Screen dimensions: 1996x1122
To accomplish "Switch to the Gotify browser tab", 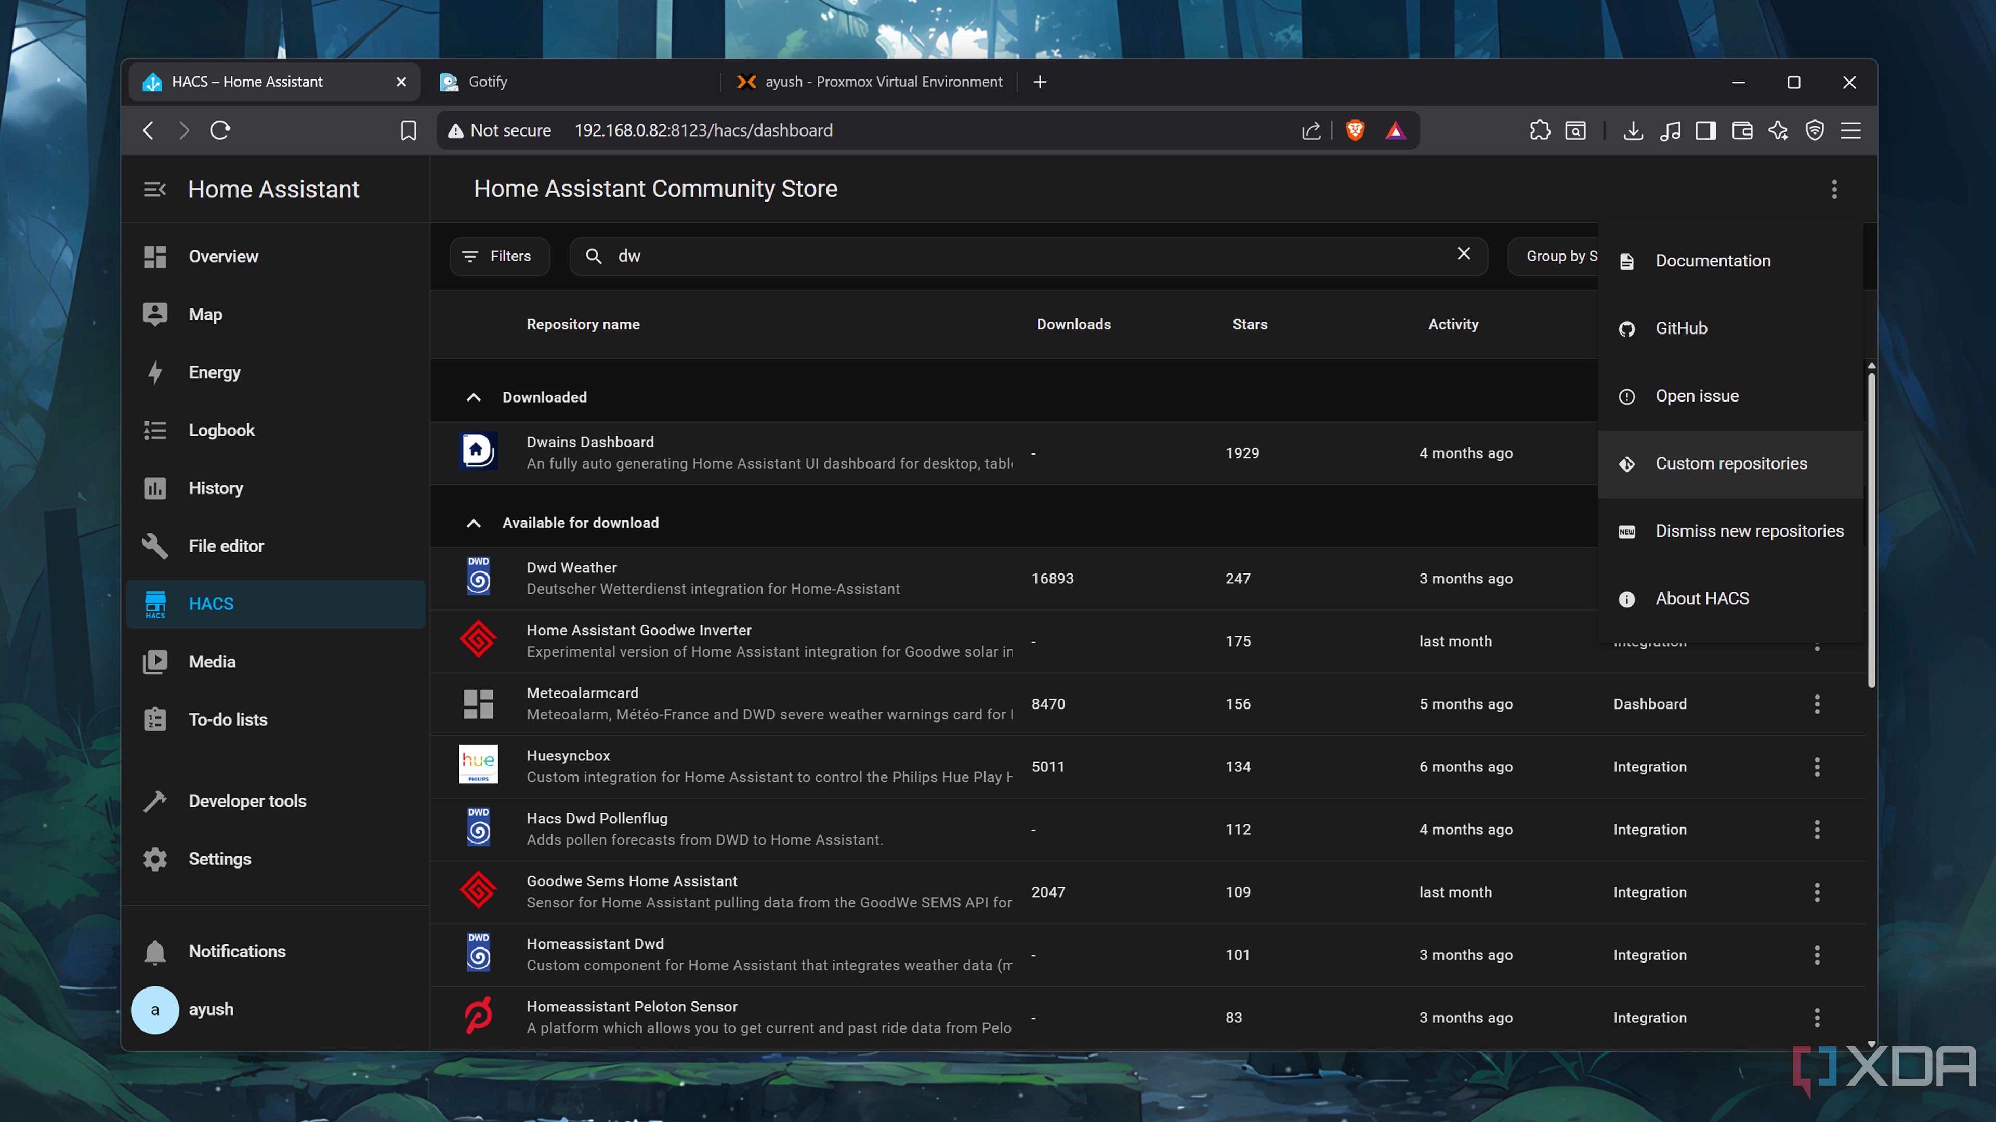I will tap(573, 82).
